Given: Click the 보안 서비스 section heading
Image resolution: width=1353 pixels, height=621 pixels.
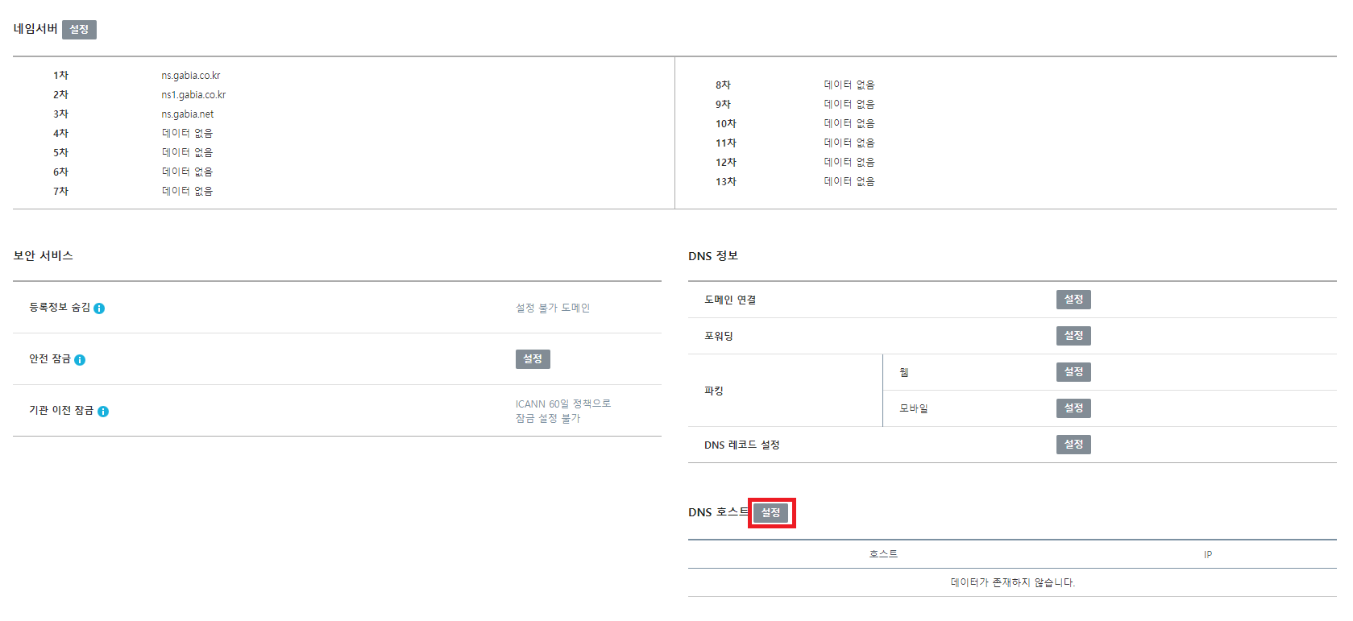Looking at the screenshot, I should pyautogui.click(x=44, y=255).
